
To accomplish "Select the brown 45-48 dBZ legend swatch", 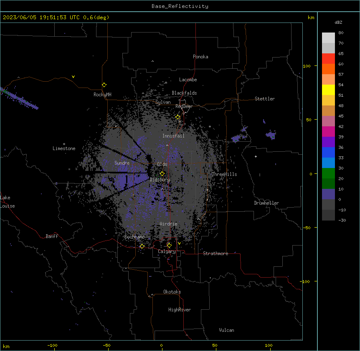I will click(x=328, y=110).
